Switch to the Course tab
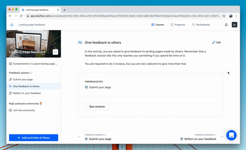 (x=157, y=25)
